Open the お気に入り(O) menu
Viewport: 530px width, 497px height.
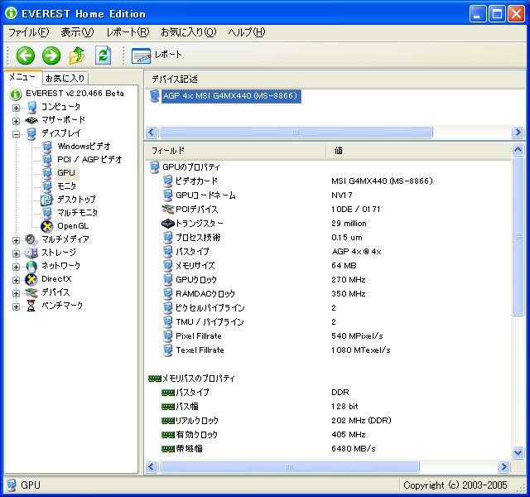(188, 32)
